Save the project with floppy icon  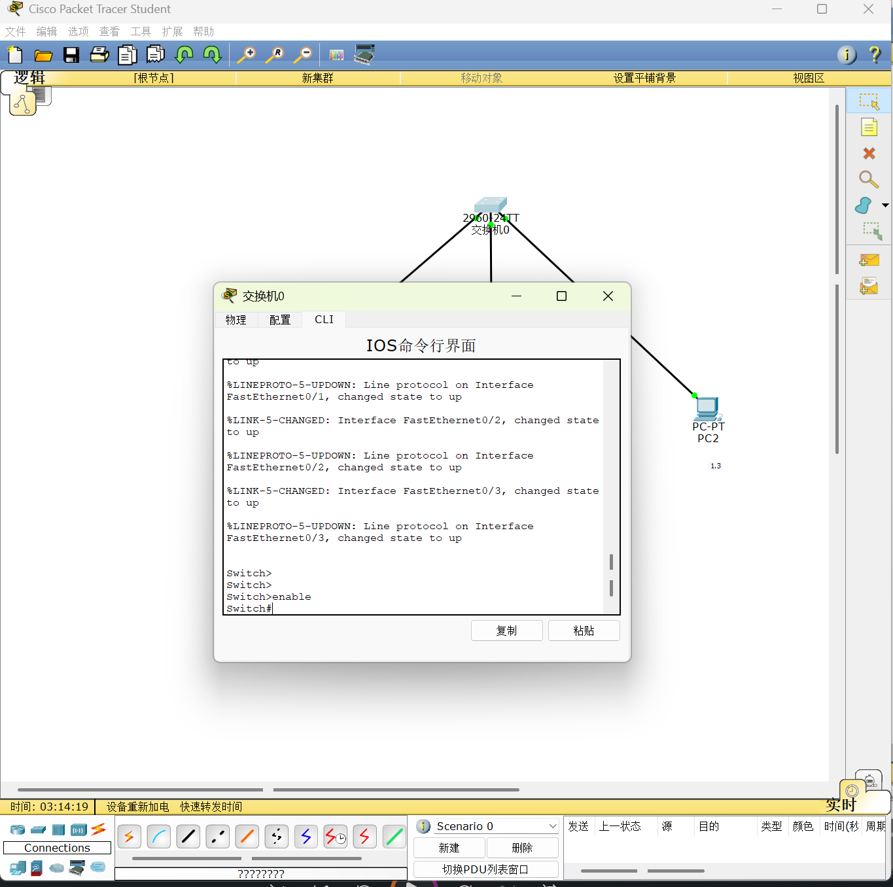tap(71, 55)
